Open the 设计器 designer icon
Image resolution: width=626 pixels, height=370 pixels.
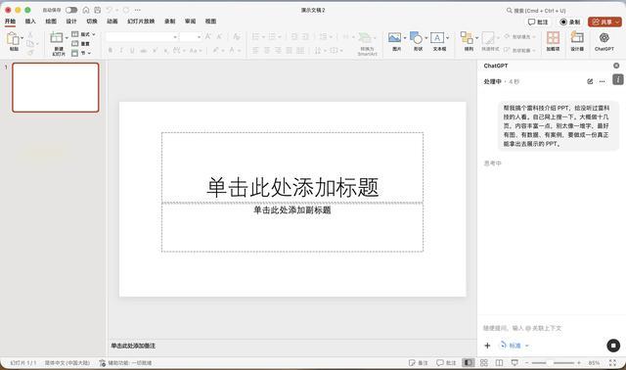[x=577, y=38]
